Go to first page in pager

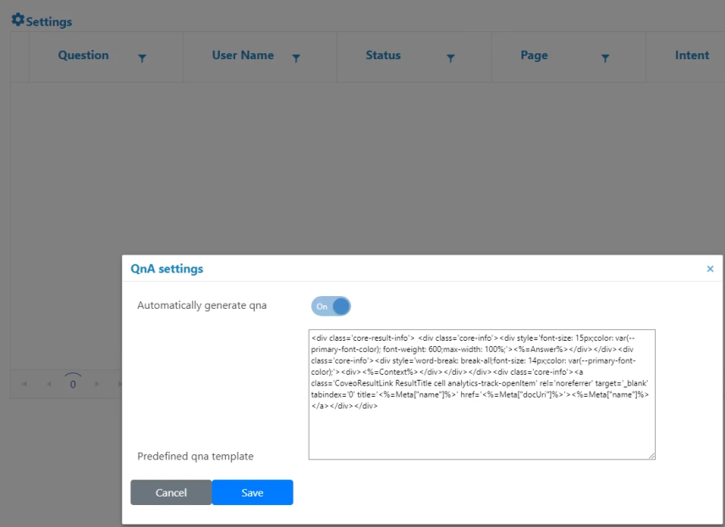[x=24, y=384]
